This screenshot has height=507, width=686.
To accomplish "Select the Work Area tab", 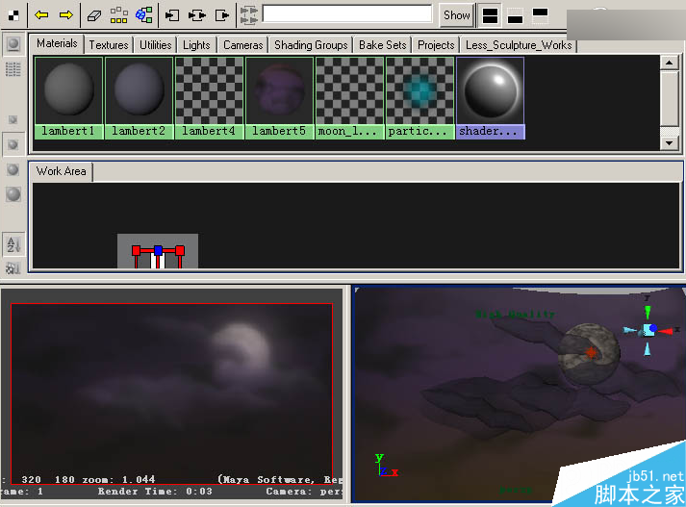I will 61,171.
